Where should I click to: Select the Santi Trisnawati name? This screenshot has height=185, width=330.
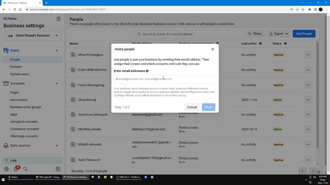pos(89,160)
